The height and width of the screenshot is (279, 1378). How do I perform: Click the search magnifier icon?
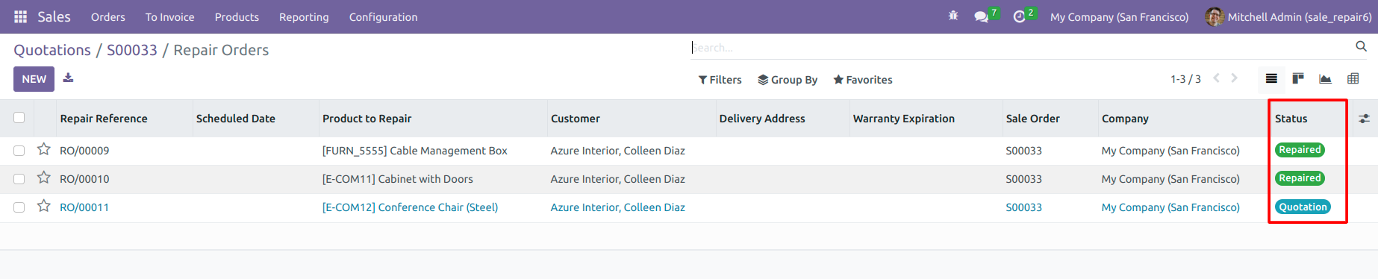coord(1361,47)
